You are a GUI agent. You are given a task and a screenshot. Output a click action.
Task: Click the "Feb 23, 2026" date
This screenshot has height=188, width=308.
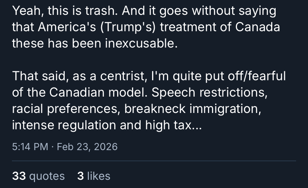[87, 147]
